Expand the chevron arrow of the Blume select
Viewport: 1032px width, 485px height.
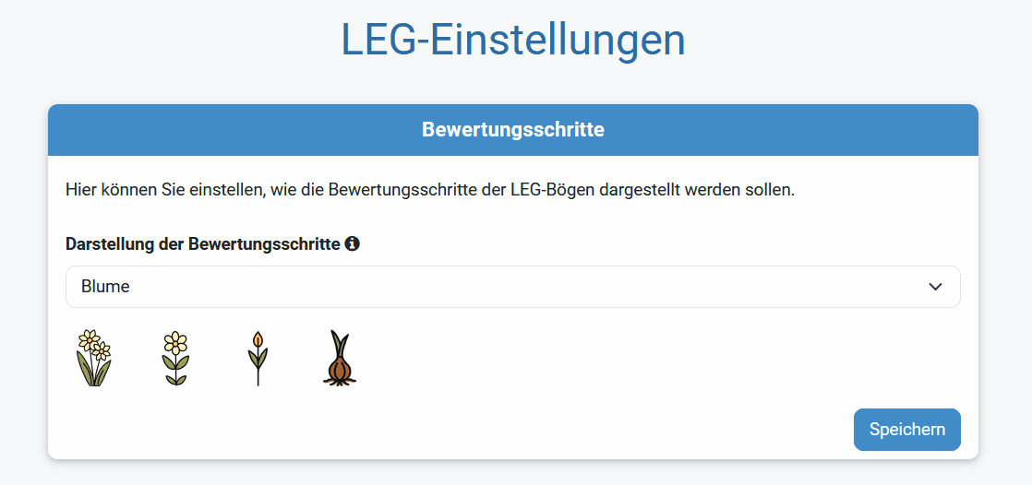(x=935, y=287)
